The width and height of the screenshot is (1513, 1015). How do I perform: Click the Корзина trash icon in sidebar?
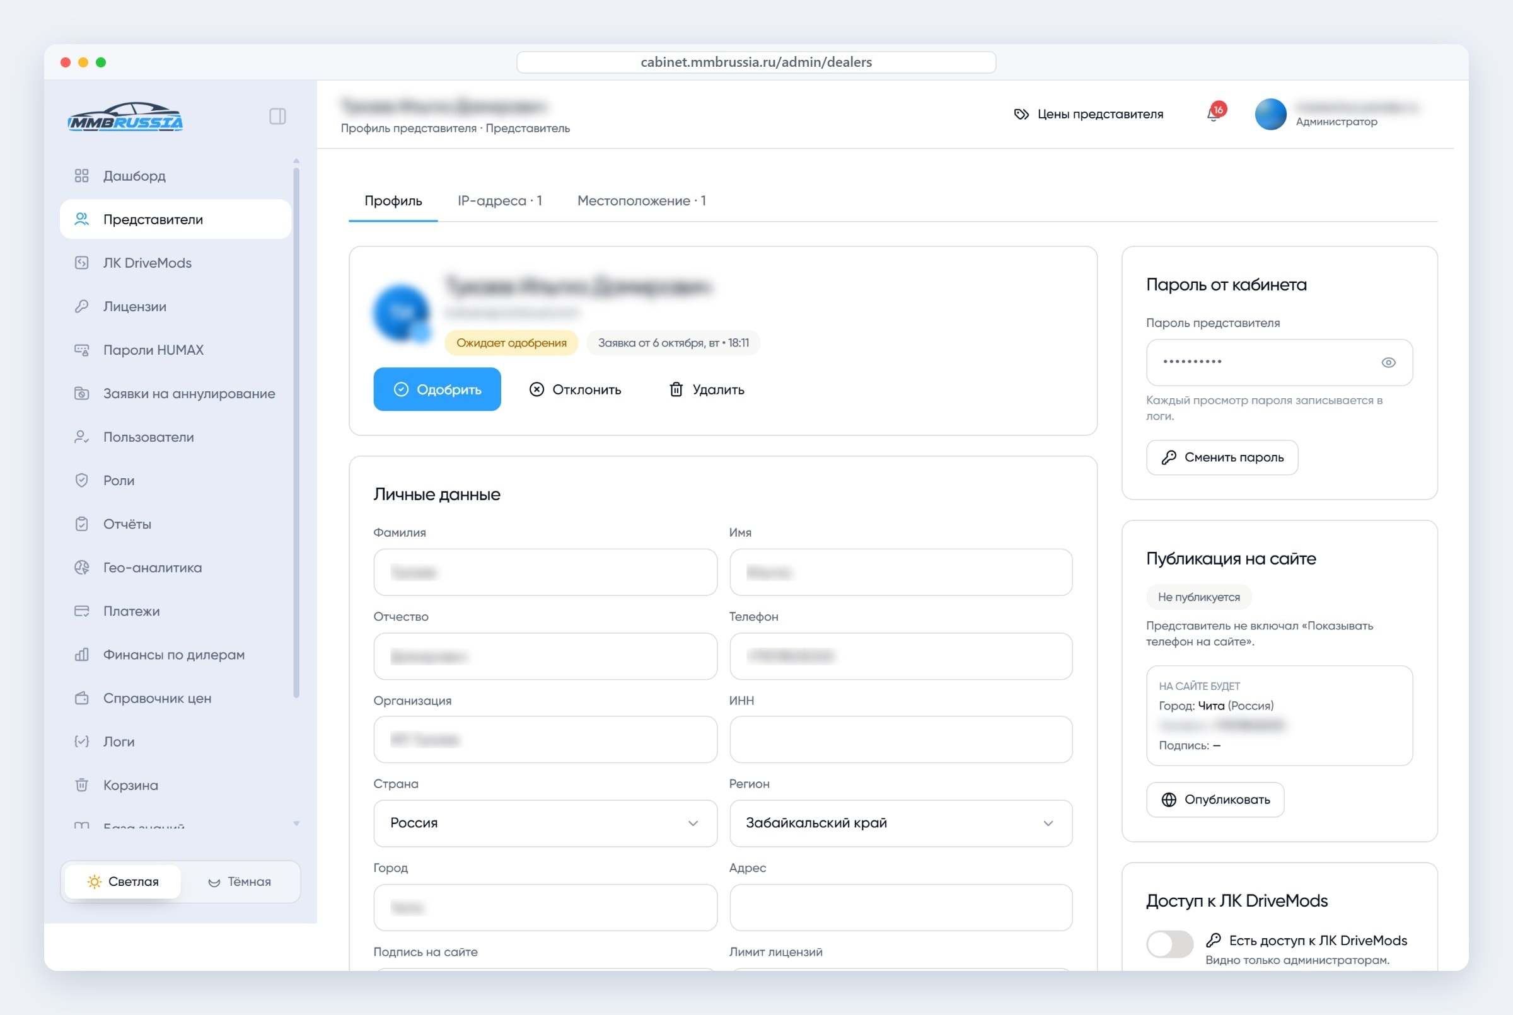81,784
